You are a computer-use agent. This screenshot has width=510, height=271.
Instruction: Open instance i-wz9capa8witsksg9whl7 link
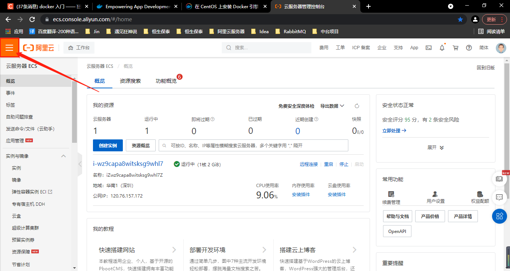coord(128,164)
